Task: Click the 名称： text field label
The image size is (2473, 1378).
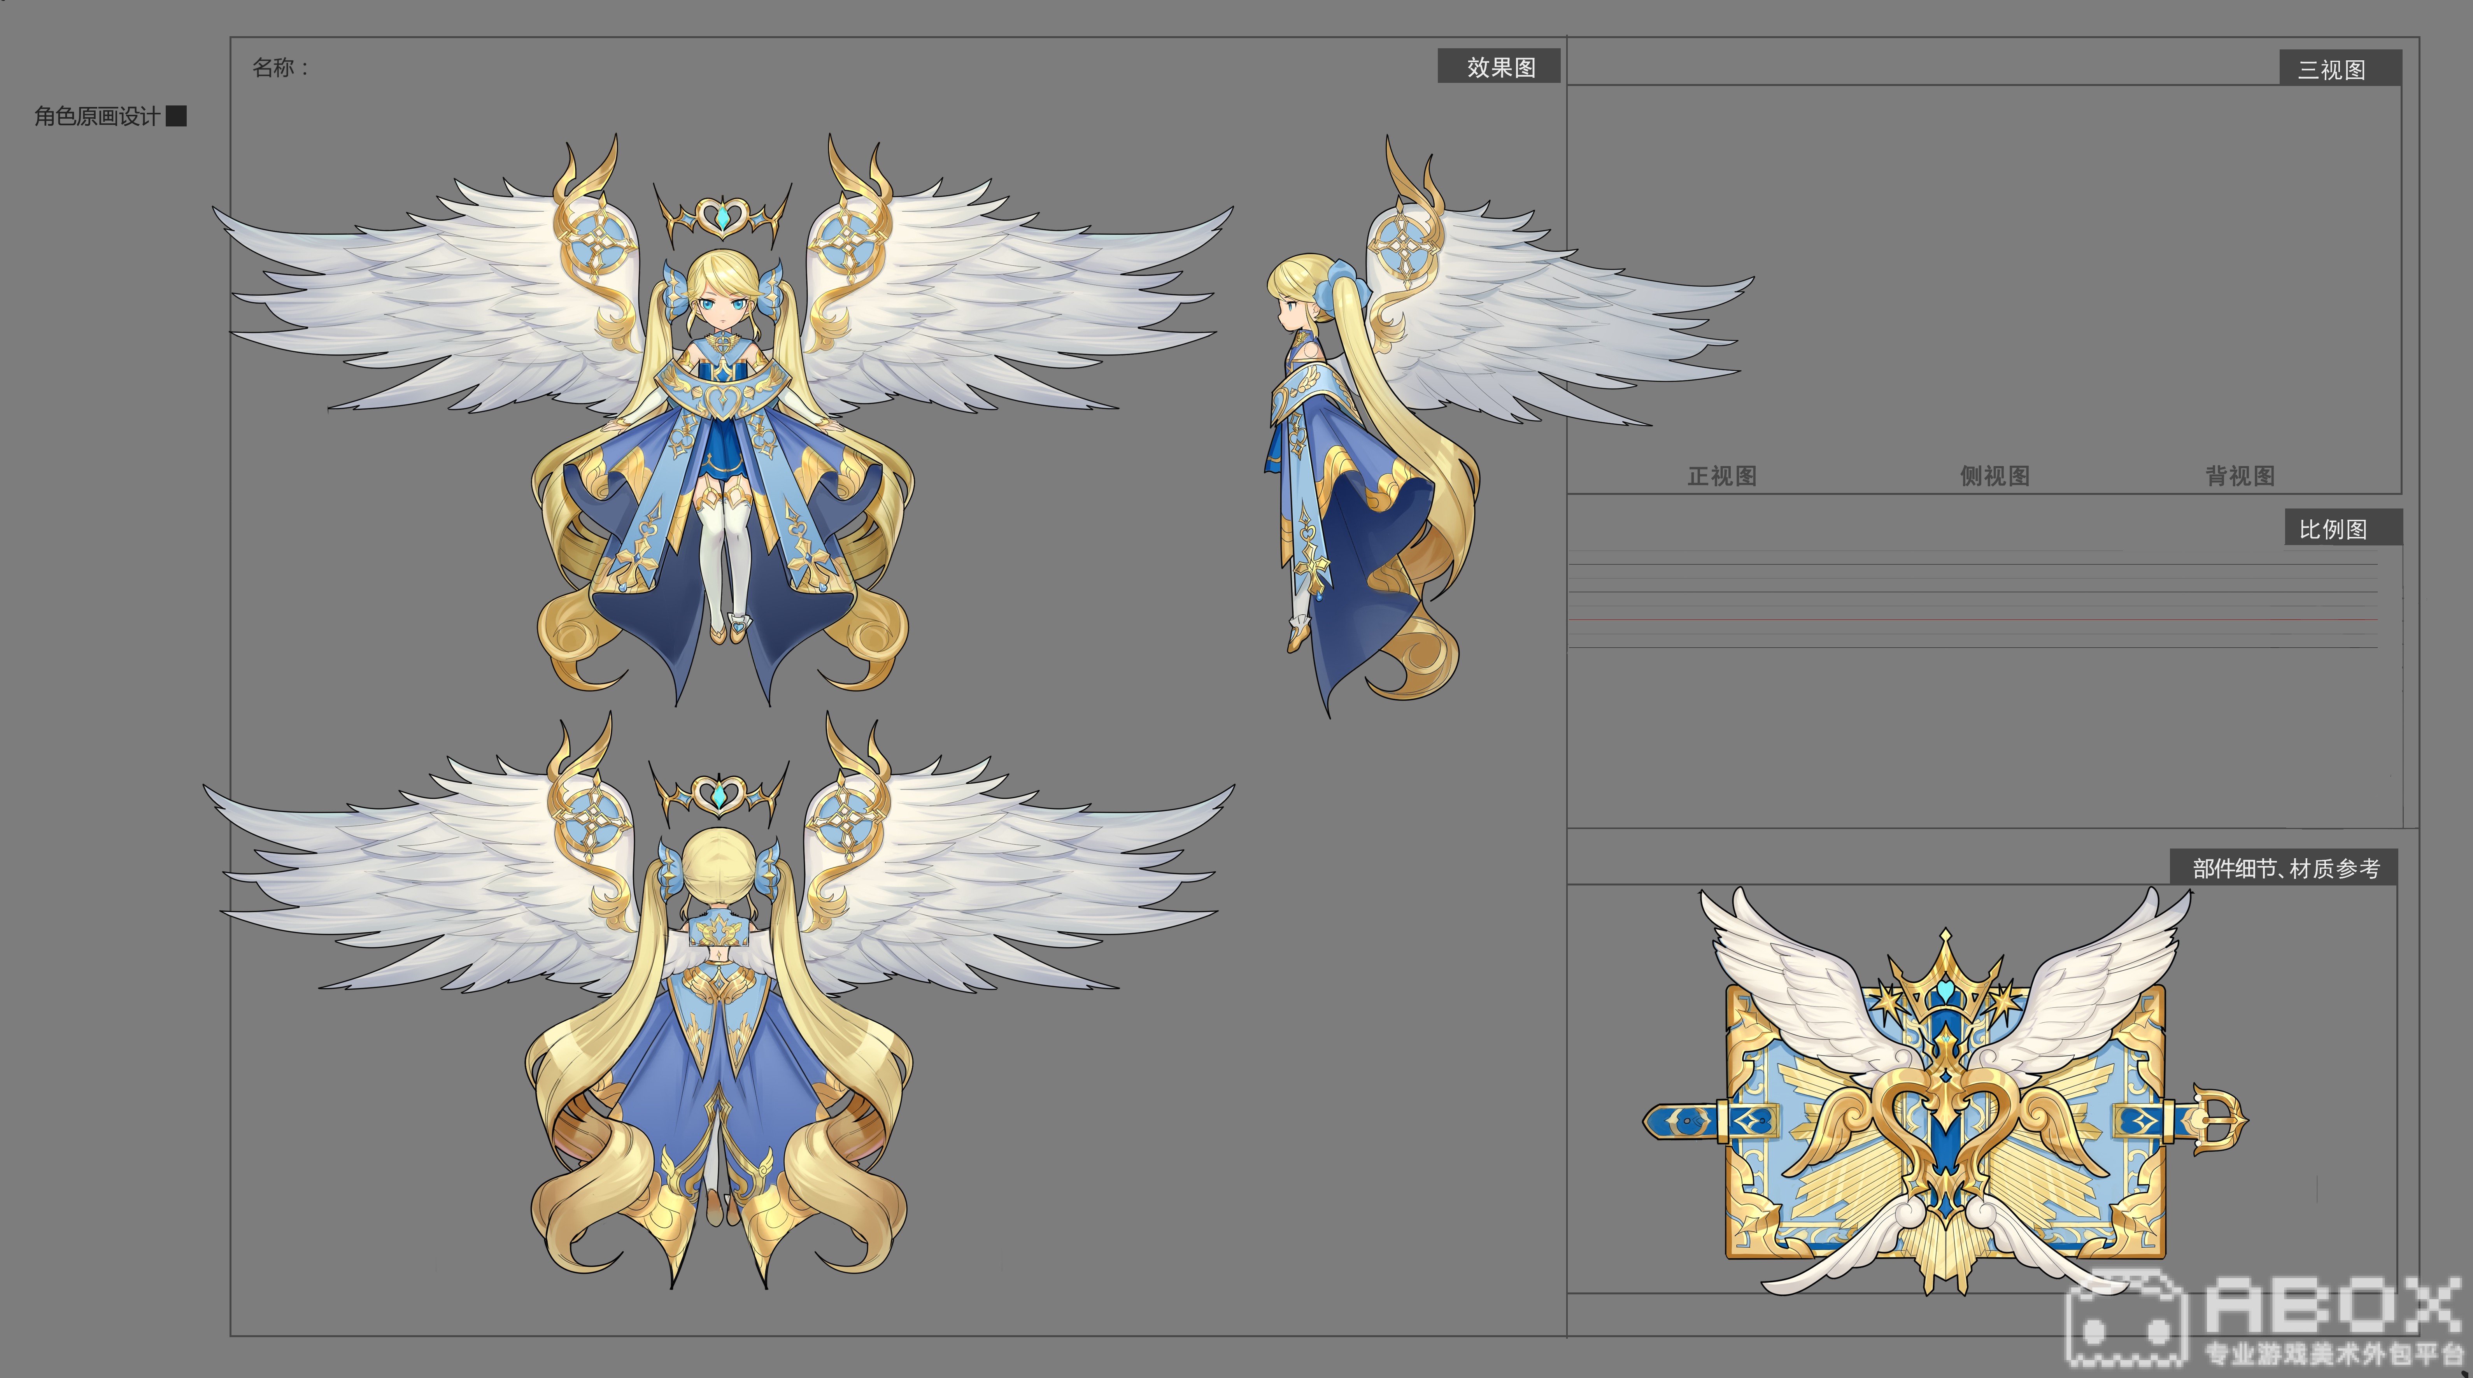Action: pyautogui.click(x=280, y=68)
